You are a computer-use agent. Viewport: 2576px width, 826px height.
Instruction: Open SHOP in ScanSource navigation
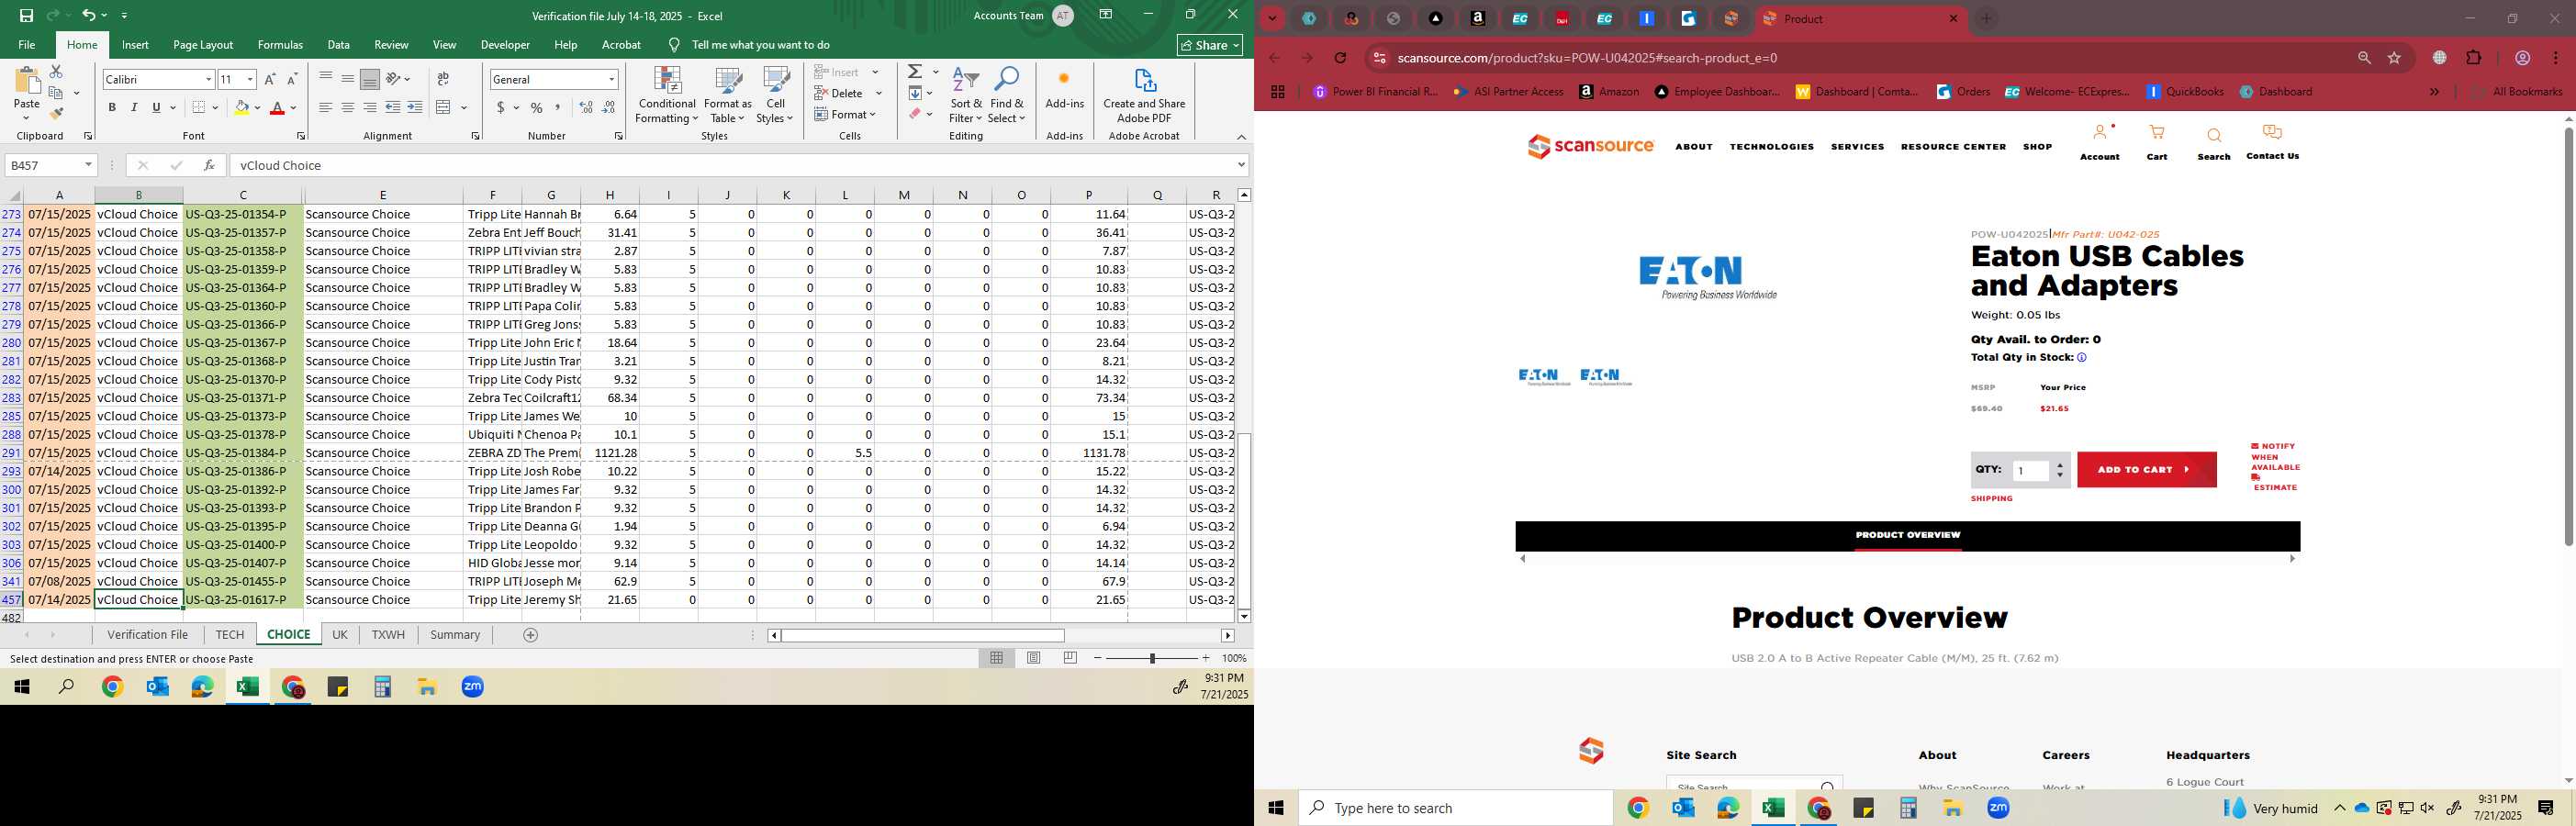point(2037,147)
